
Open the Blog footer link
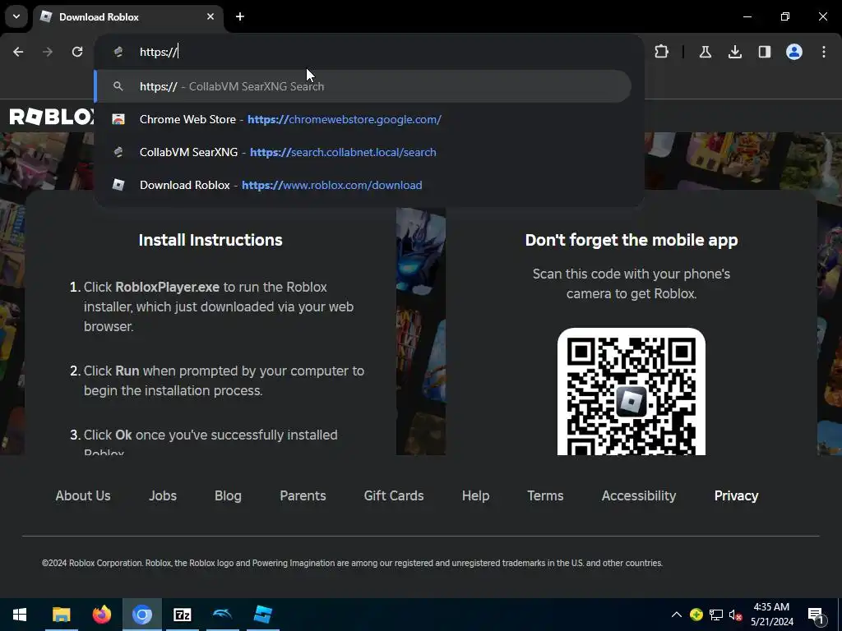pyautogui.click(x=229, y=495)
